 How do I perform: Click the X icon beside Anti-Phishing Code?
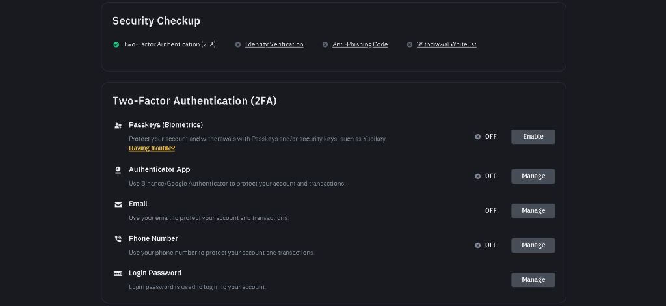coord(325,44)
